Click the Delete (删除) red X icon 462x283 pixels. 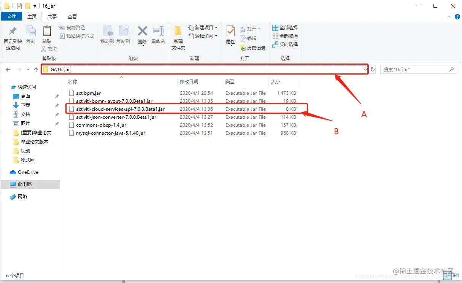142,31
